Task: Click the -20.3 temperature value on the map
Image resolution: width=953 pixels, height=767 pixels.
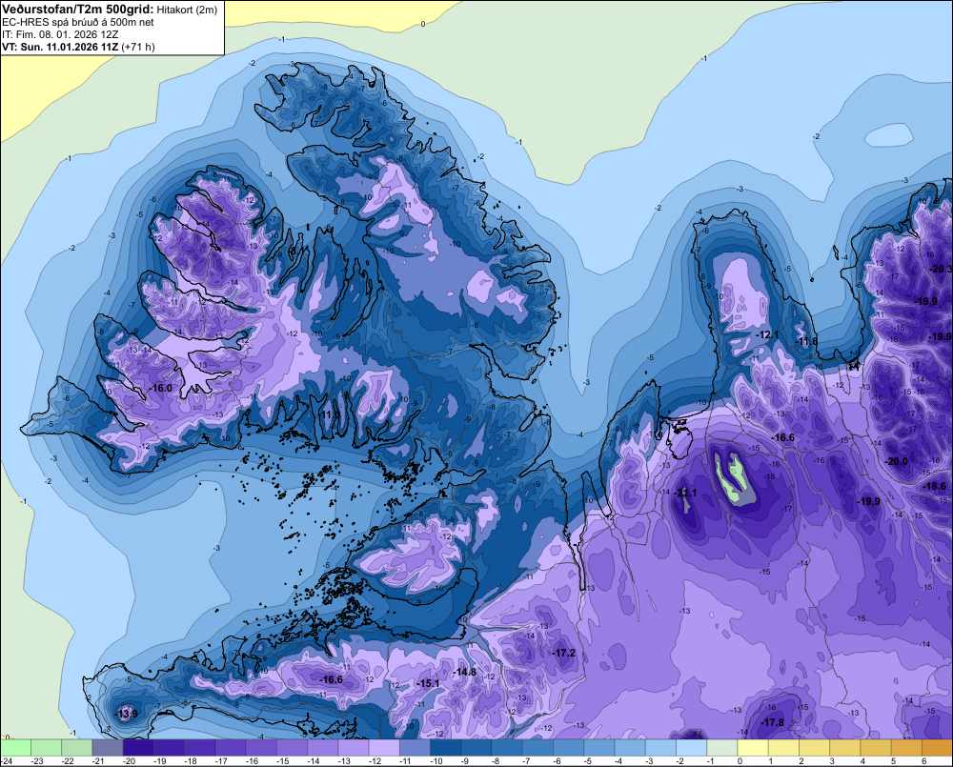Action: point(943,269)
